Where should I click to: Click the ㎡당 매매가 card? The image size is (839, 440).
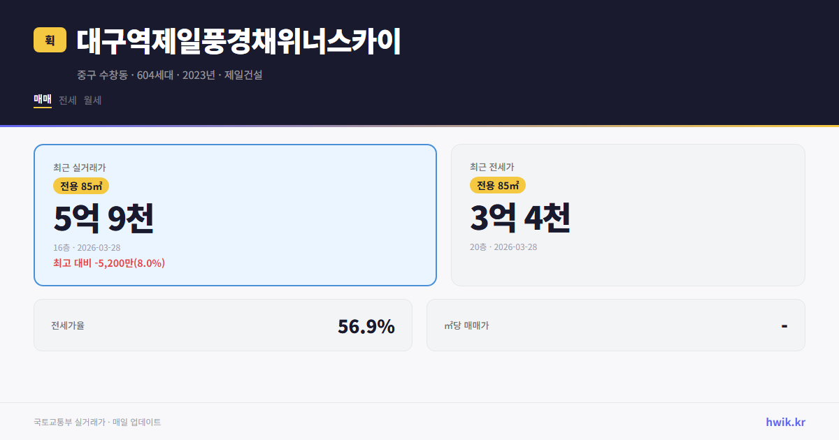(615, 325)
